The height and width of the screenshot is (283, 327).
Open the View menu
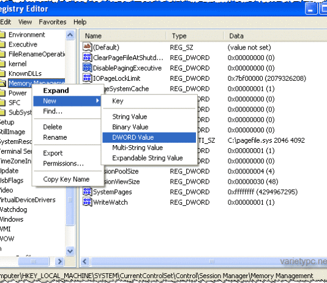click(25, 22)
